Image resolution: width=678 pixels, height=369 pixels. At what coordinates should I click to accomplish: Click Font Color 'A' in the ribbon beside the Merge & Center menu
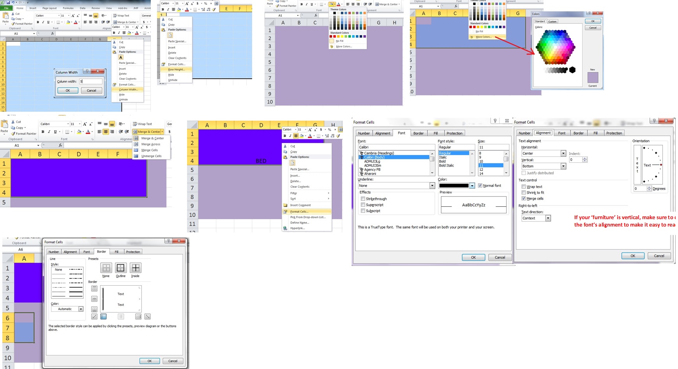tap(88, 132)
